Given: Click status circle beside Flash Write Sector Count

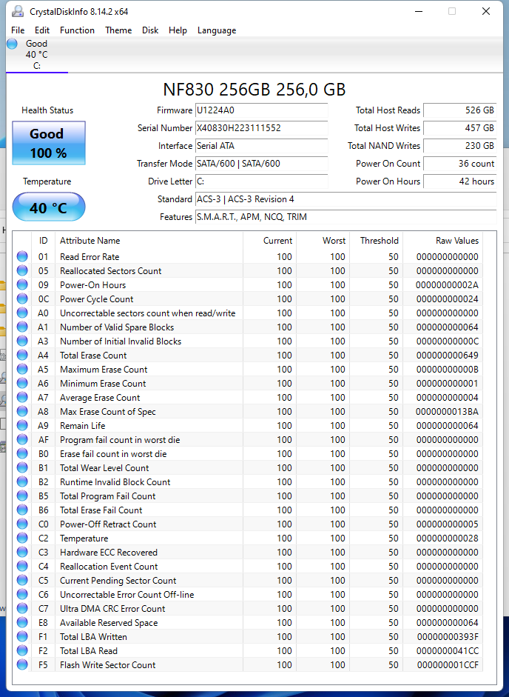Looking at the screenshot, I should click(x=22, y=664).
